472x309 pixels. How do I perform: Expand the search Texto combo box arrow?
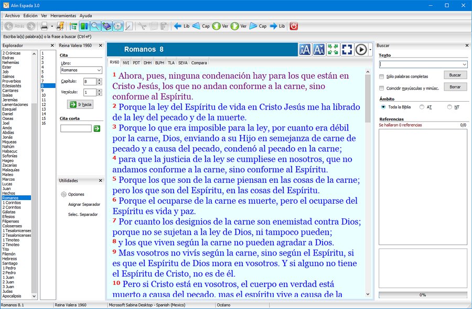(464, 64)
